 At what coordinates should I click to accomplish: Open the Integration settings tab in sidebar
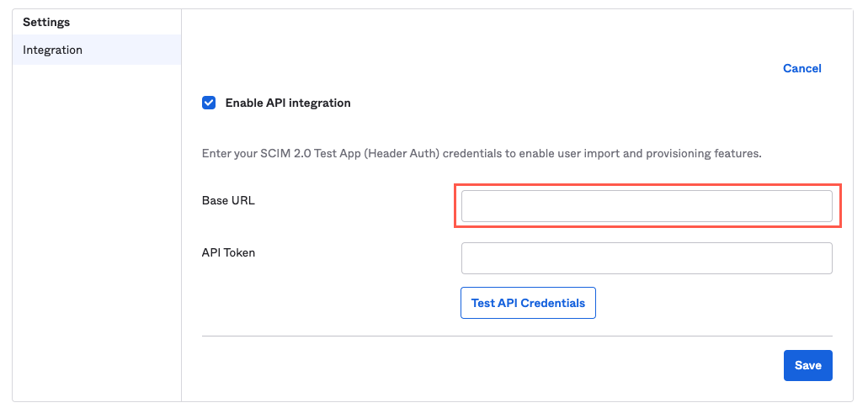pos(52,50)
